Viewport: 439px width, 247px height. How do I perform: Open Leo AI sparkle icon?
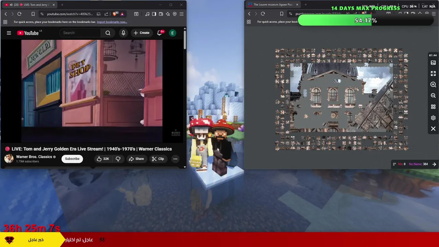coord(168,14)
